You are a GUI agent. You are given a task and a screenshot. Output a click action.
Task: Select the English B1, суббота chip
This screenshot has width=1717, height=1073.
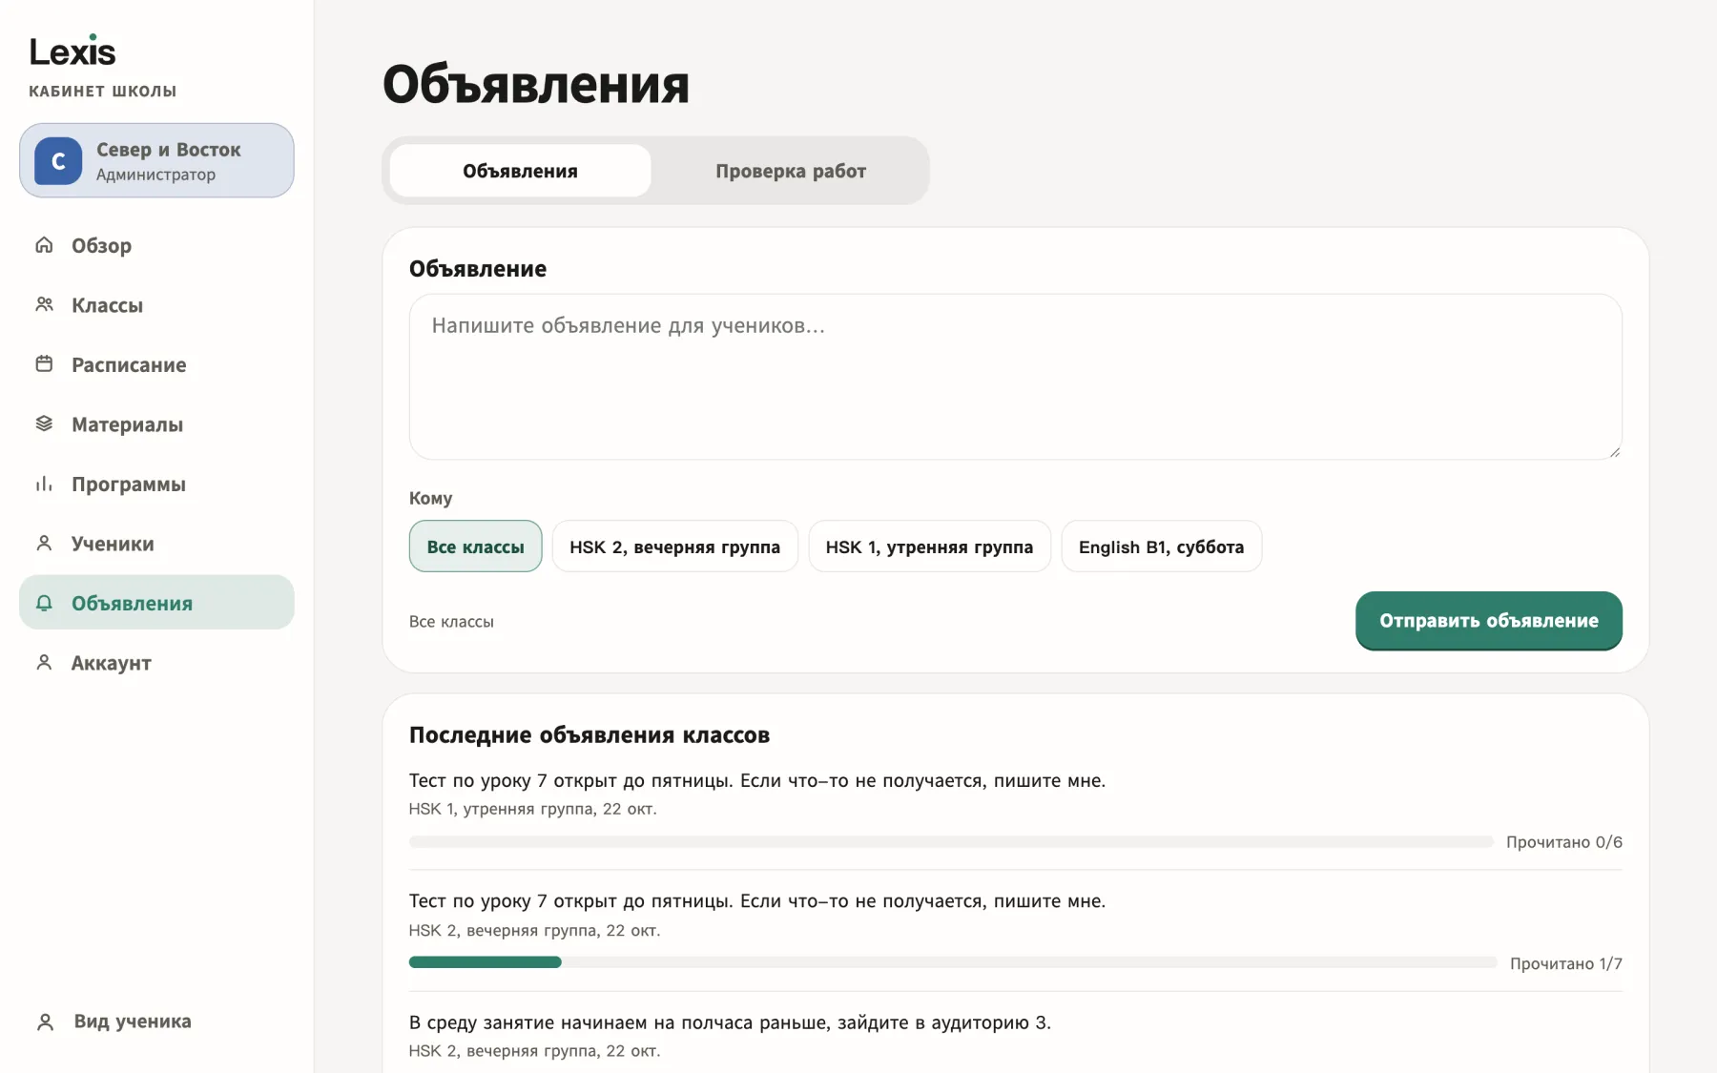point(1161,547)
